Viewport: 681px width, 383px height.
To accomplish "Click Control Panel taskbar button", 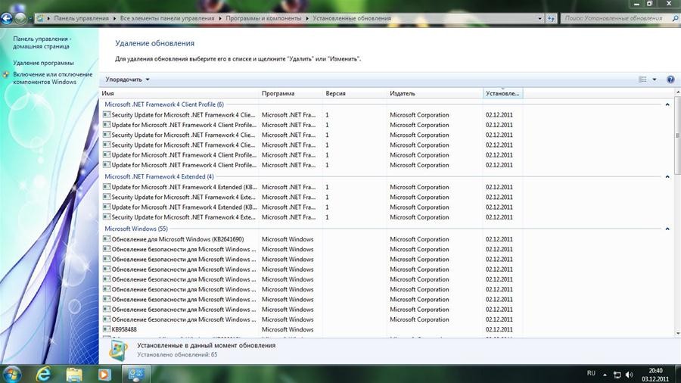I will click(x=135, y=374).
